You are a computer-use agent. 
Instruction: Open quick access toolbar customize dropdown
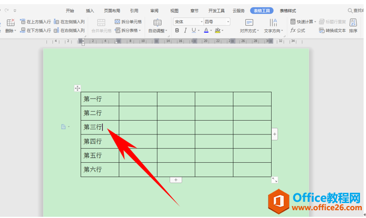15,10
